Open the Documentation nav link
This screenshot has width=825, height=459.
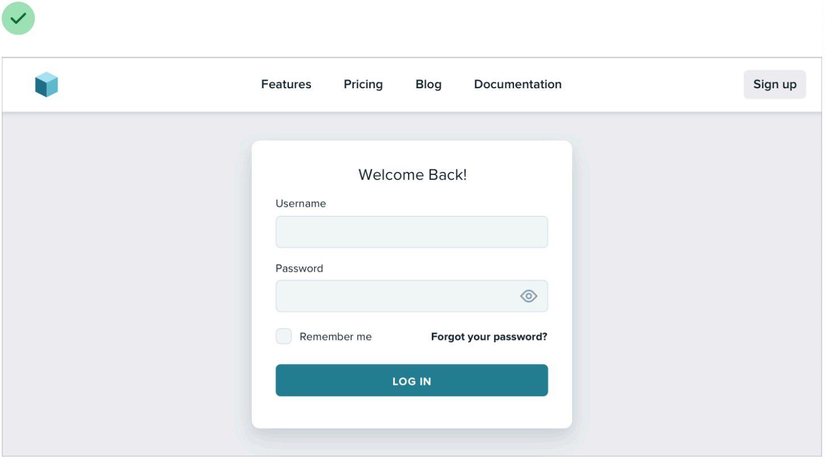click(x=517, y=84)
